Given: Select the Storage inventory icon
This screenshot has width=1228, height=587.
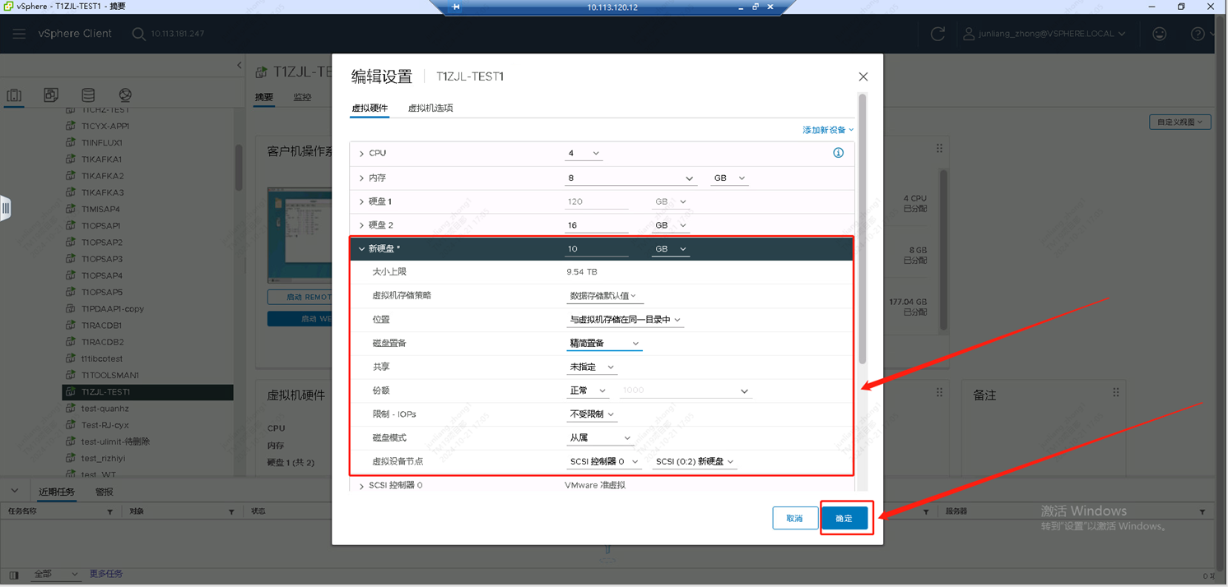Looking at the screenshot, I should (88, 95).
